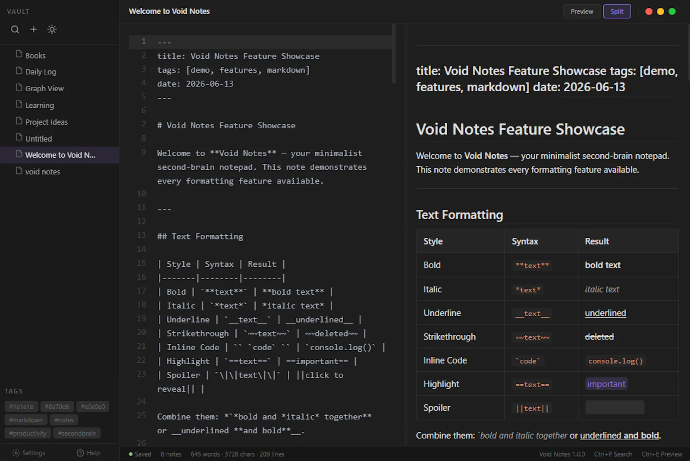Switch to Split view mode

[x=617, y=12]
